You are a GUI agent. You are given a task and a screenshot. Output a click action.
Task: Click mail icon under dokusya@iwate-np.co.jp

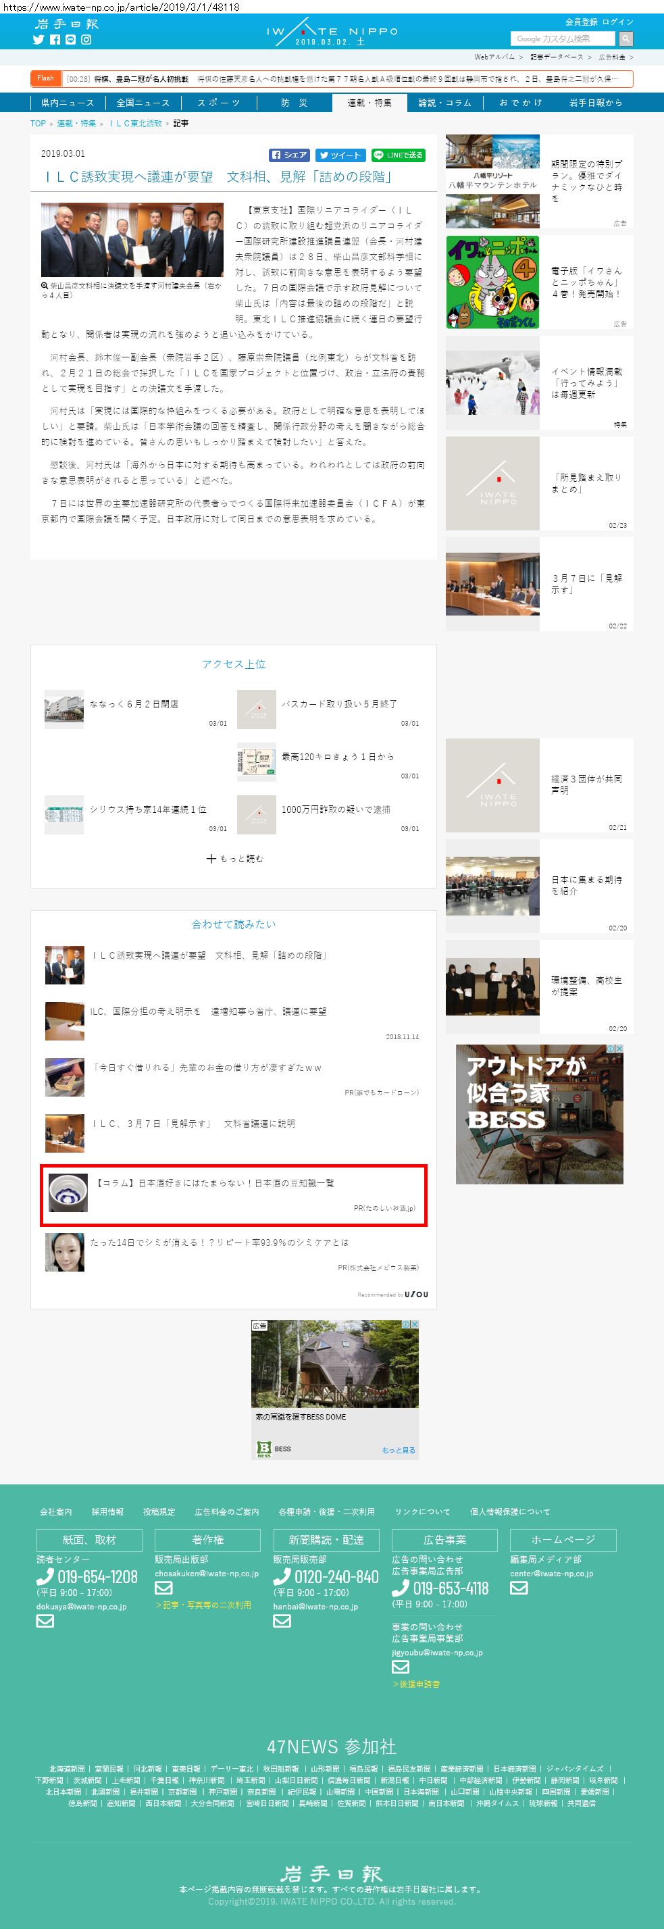[45, 1620]
